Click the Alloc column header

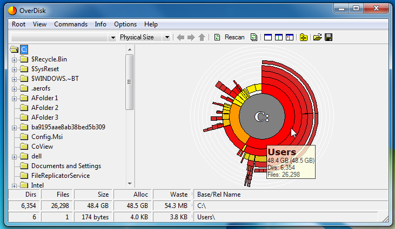pos(132,195)
